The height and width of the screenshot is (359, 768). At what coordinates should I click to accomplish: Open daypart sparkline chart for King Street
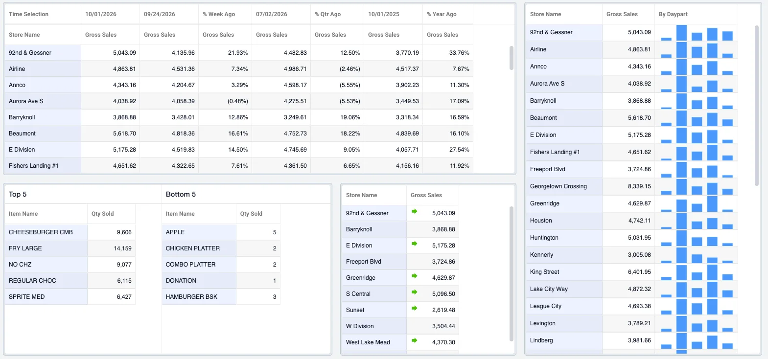click(696, 272)
